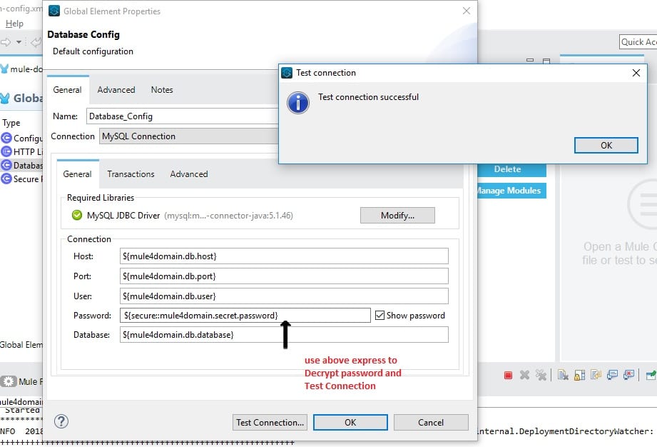This screenshot has height=447, width=657.
Task: Click the back arrow toolbar icon
Action: click(36, 42)
